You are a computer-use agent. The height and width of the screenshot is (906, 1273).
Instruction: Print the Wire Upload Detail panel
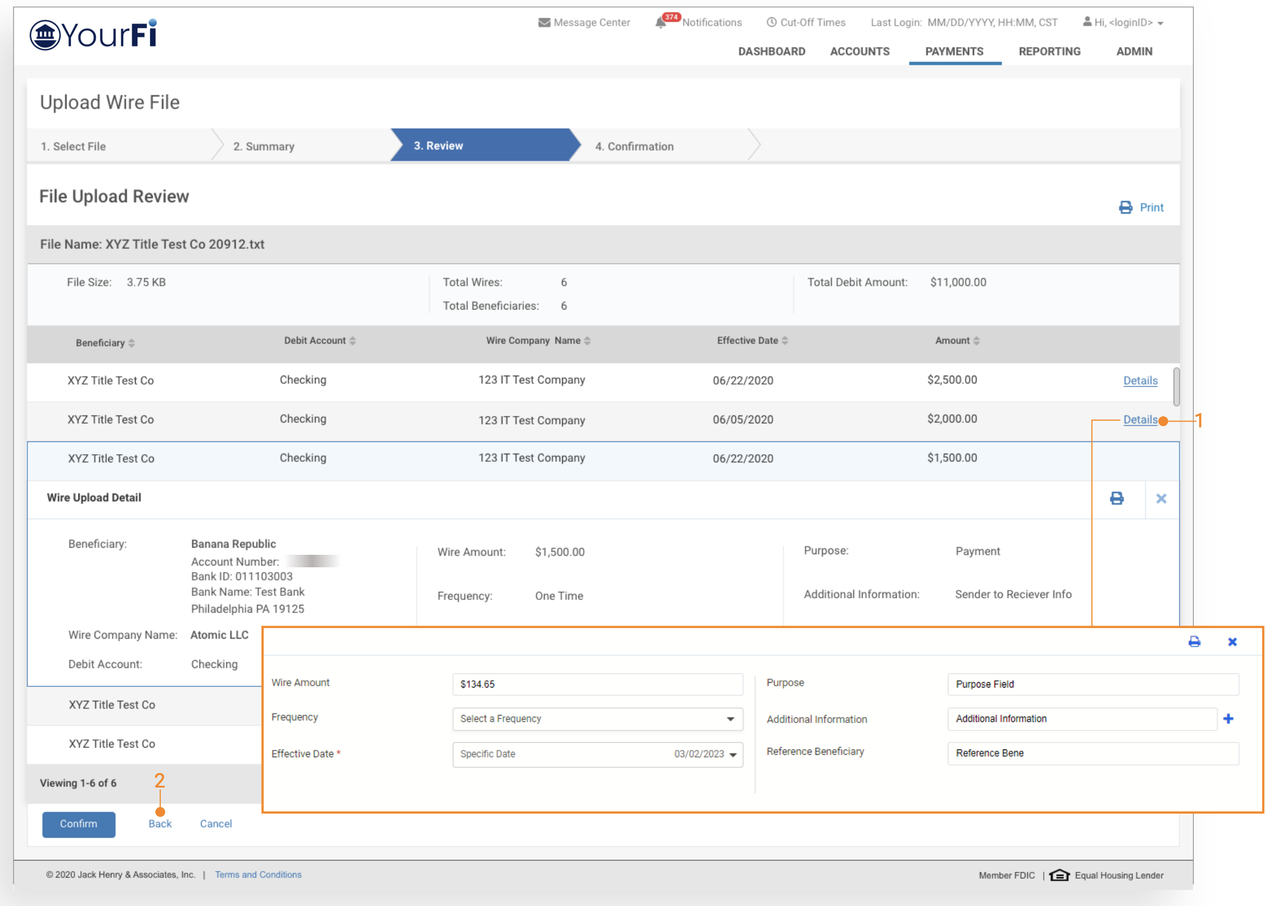coord(1116,498)
